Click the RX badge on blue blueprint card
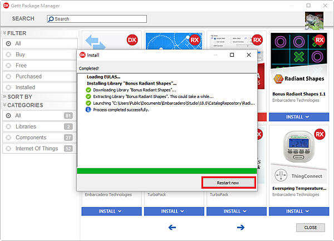Screen dimensions: 334x241 click(194, 40)
